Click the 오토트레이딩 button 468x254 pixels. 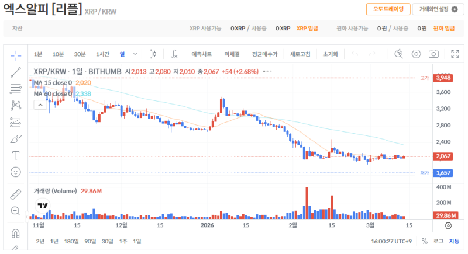point(388,9)
